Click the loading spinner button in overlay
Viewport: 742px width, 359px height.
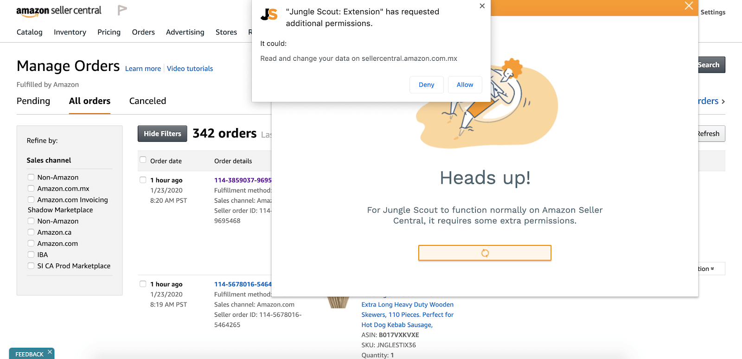(x=485, y=253)
